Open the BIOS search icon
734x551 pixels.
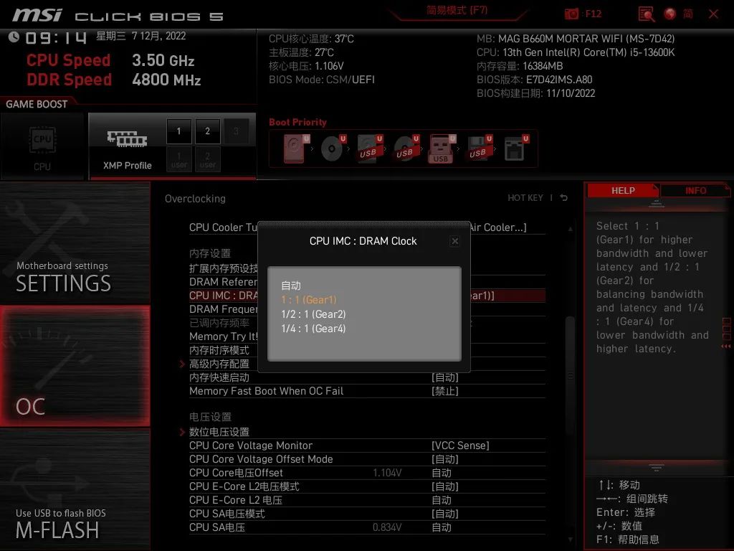(x=647, y=14)
